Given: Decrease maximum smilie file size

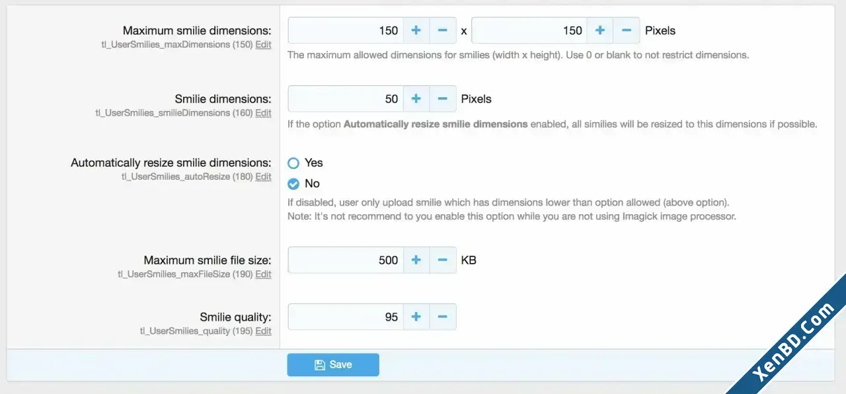Looking at the screenshot, I should [443, 260].
